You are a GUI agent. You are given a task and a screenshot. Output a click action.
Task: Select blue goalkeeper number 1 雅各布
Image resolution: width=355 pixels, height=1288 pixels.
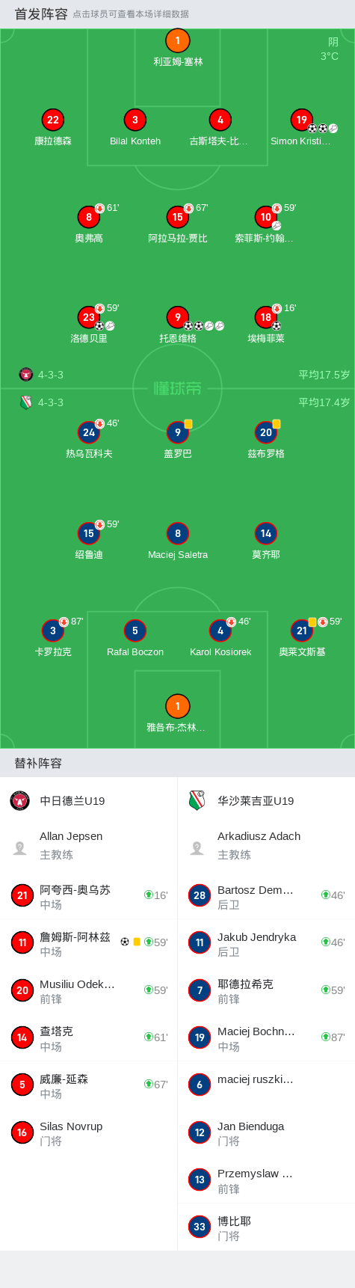pos(178,714)
